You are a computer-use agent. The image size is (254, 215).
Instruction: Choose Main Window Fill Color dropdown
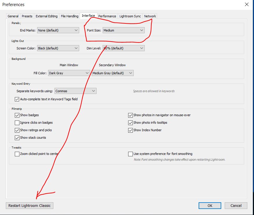(x=69, y=73)
